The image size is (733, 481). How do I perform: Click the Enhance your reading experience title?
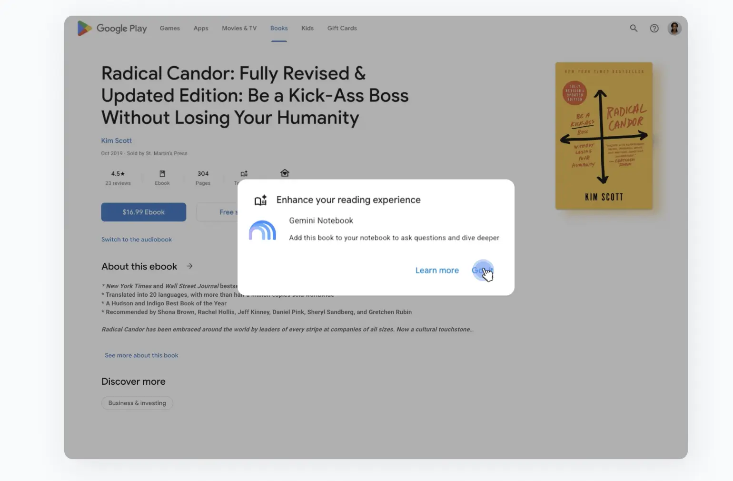click(348, 200)
